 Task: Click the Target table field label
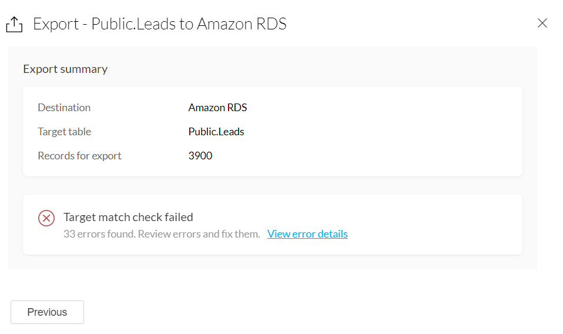64,132
